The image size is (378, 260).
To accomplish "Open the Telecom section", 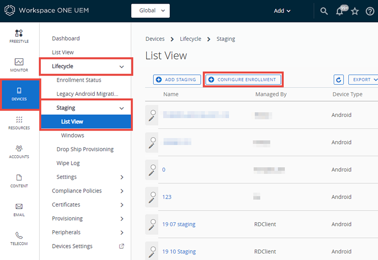I will pos(19,239).
